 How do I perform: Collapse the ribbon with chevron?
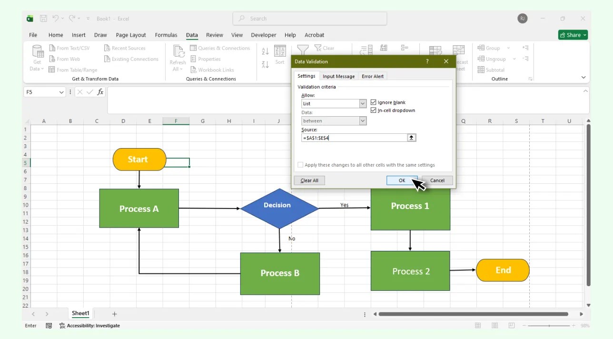583,77
